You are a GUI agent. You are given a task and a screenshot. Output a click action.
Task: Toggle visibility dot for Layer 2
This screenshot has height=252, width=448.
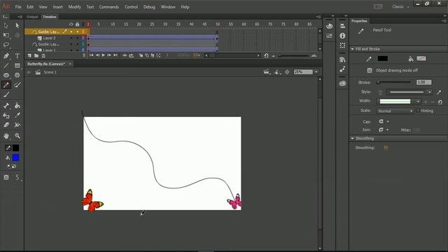71,38
